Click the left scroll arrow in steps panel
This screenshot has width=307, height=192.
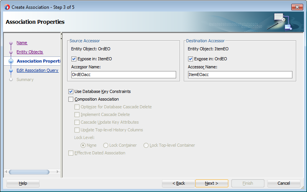point(6,172)
